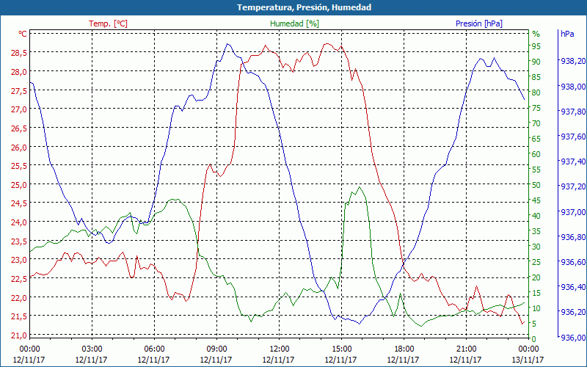Click temperature axis value 25,5
Screen dimensions: 587x367
(19, 166)
